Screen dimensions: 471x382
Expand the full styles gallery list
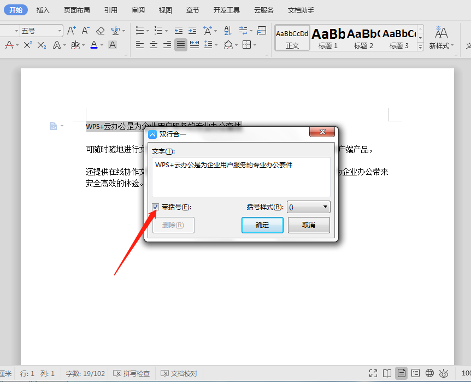tap(421, 46)
